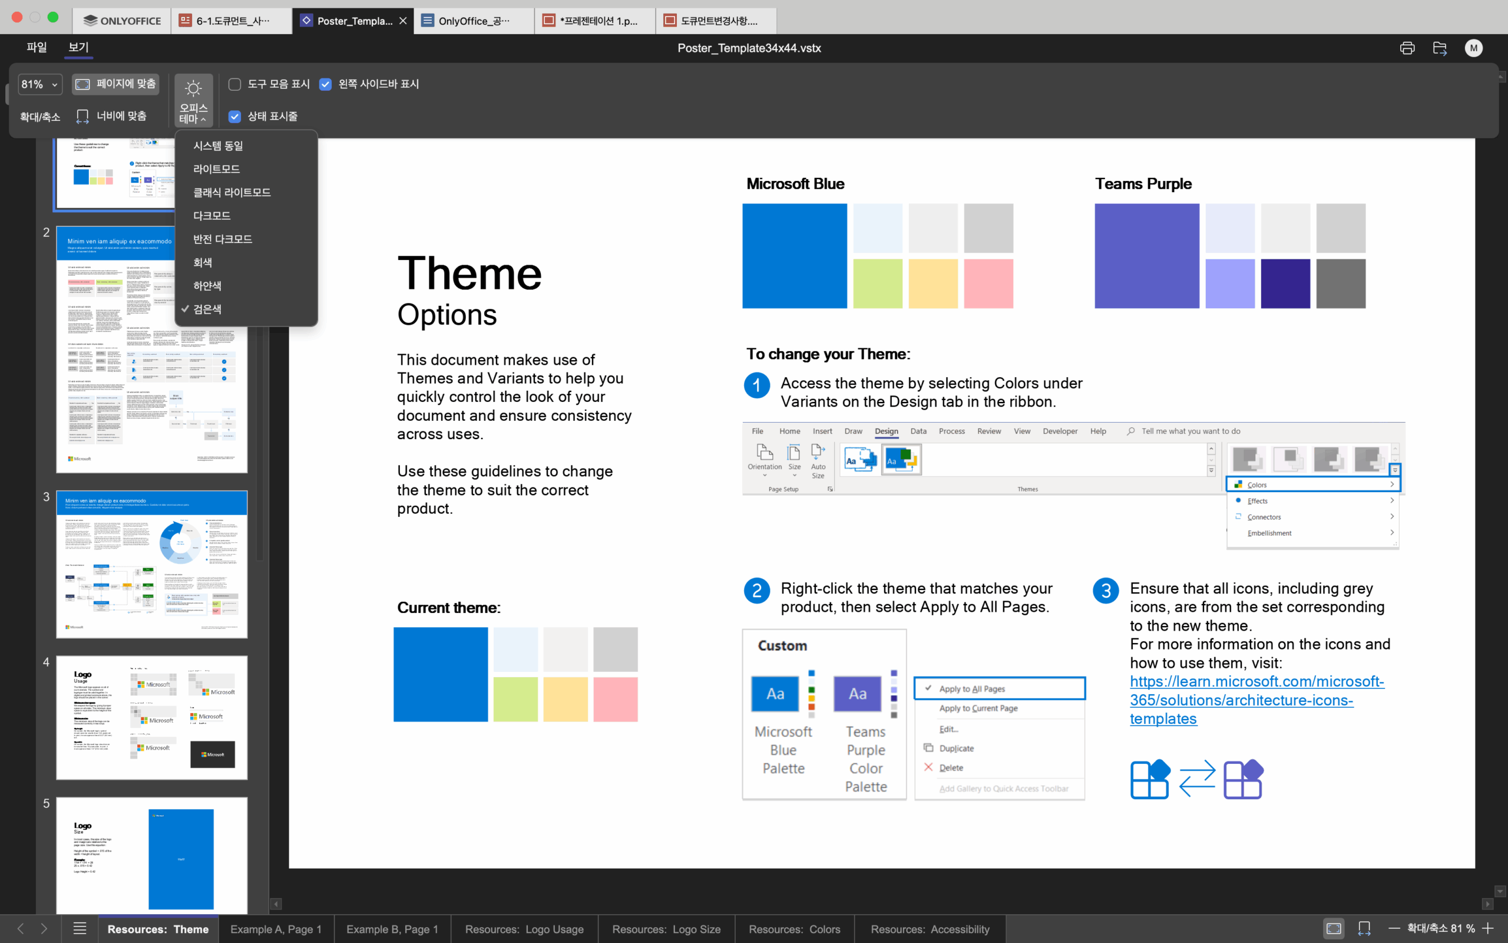The width and height of the screenshot is (1508, 943).
Task: Select the 보기 ribbon tab
Action: (78, 47)
